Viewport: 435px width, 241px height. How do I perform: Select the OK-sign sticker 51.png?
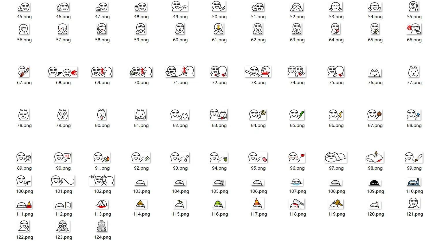pos(258,6)
